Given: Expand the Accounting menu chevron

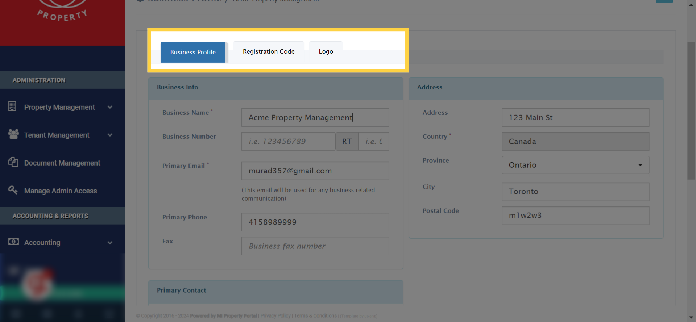Looking at the screenshot, I should tap(110, 243).
